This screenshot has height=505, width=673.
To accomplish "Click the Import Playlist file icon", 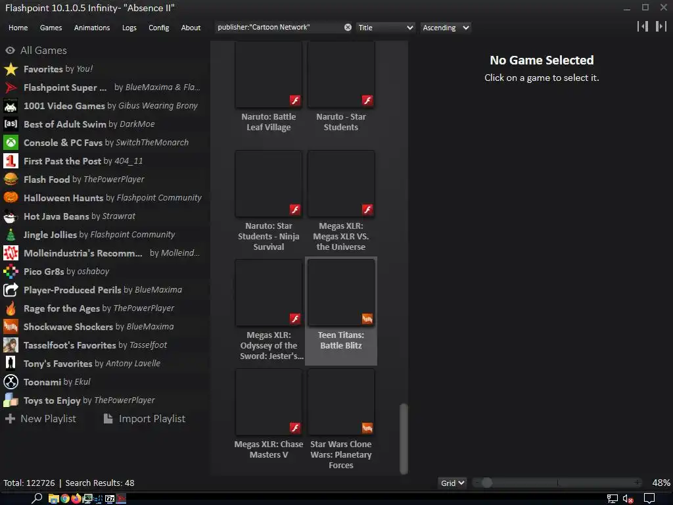I will (x=108, y=419).
